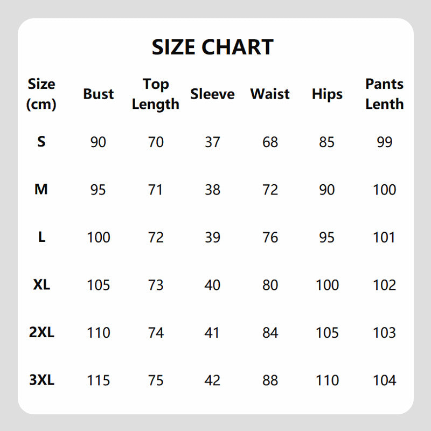Click the Top Length column header

155,94
